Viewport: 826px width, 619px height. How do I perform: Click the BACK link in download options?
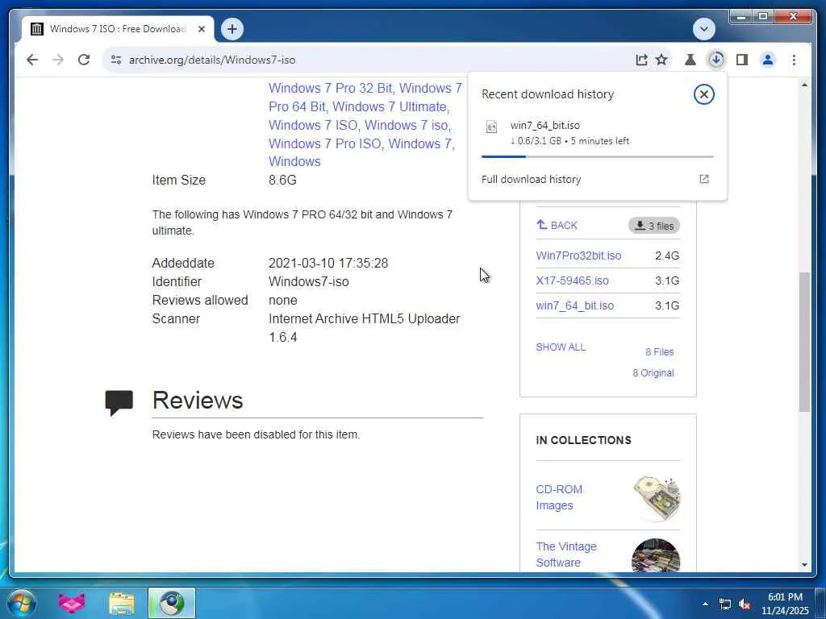pos(557,226)
